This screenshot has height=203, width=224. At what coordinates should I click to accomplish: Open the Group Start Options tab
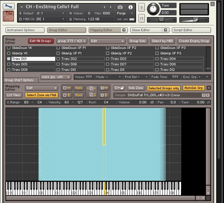pyautogui.click(x=21, y=80)
